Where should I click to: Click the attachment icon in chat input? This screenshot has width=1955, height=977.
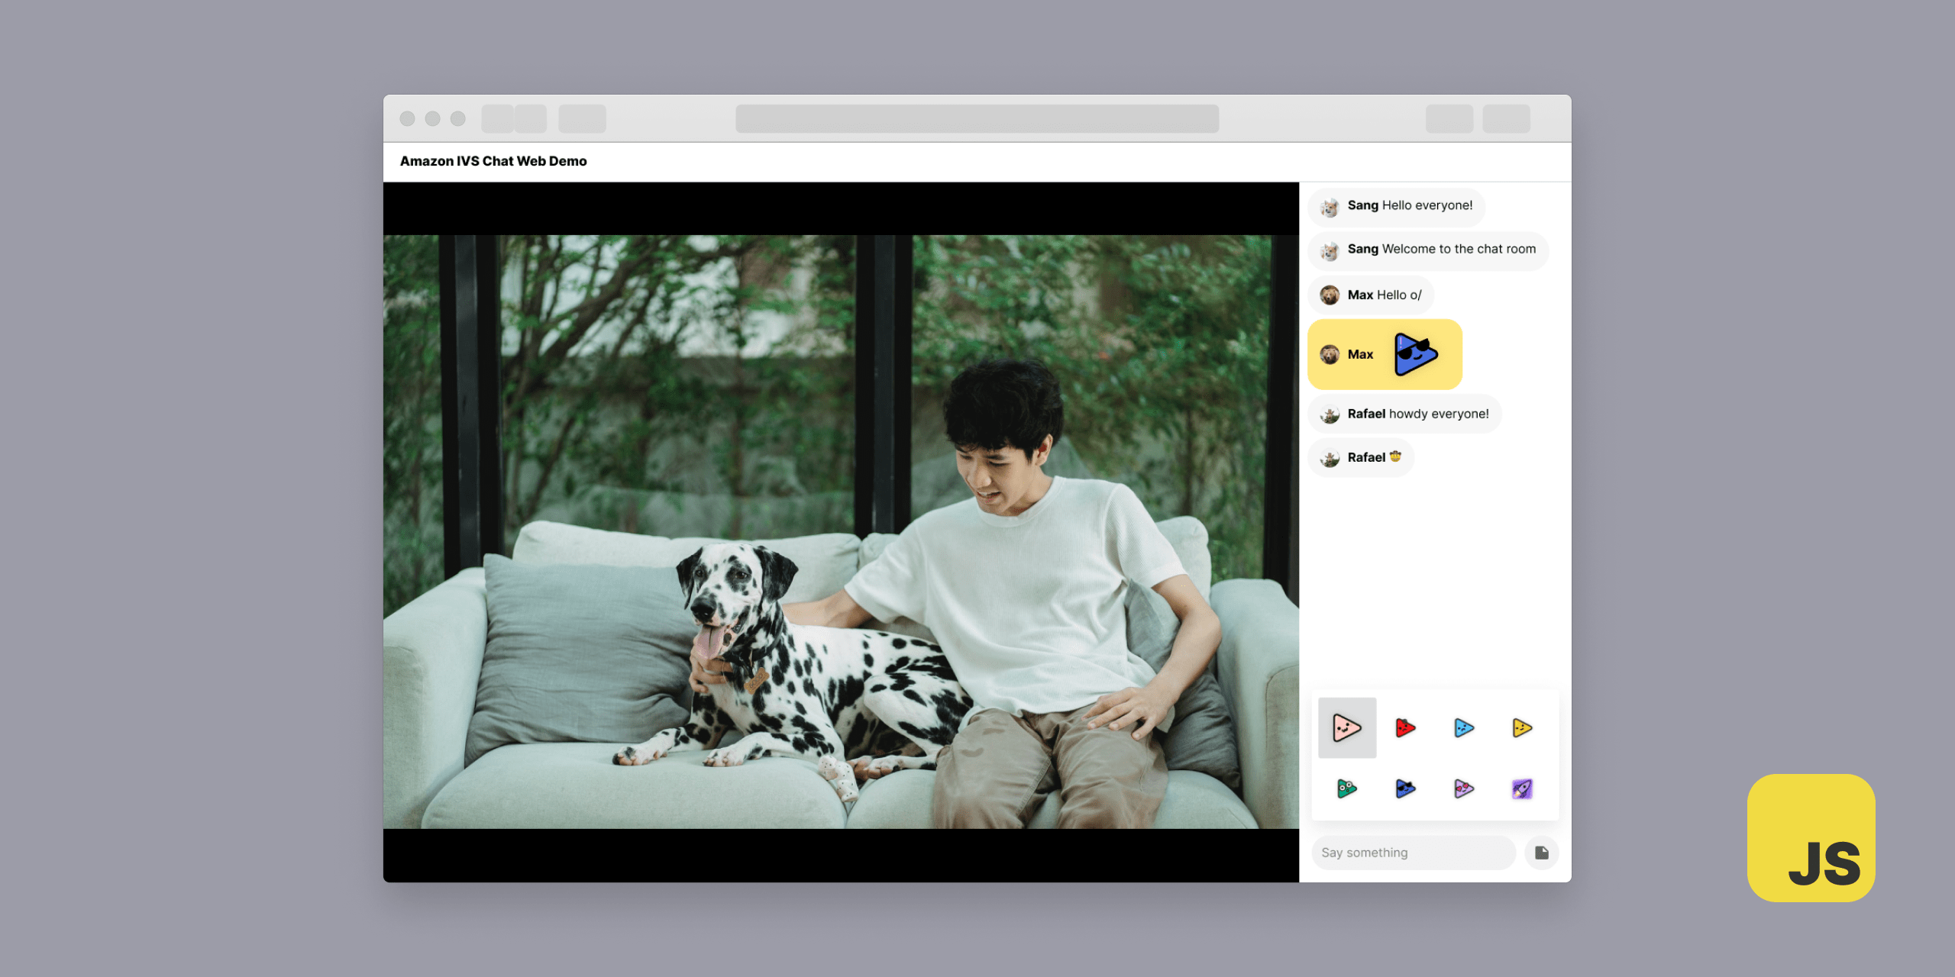[1543, 853]
